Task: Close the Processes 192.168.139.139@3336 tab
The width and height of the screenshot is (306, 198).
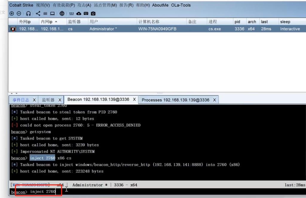Action: tap(215, 100)
